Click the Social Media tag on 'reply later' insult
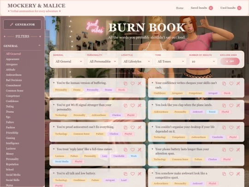Image resolution: width=249 pixels, height=187 pixels. pos(62,162)
